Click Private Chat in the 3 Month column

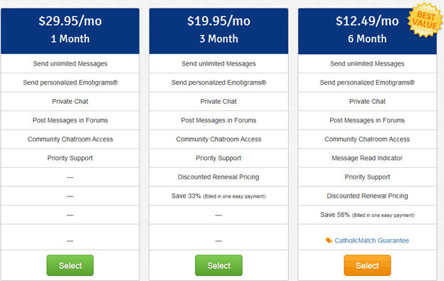pyautogui.click(x=218, y=101)
